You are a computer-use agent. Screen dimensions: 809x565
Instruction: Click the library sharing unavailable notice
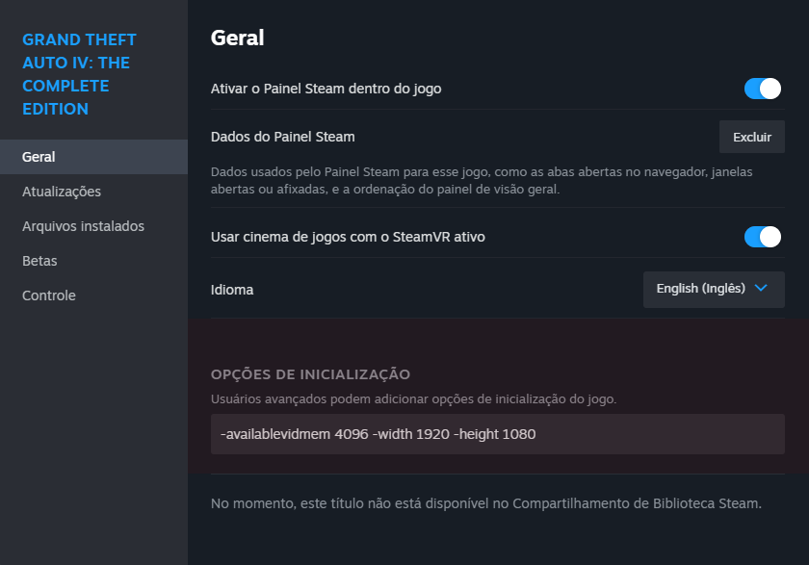[x=485, y=502]
